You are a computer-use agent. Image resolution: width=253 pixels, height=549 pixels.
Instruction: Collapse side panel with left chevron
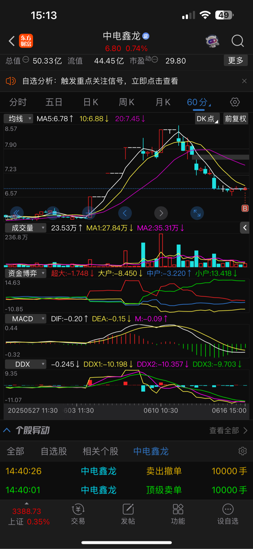(x=245, y=228)
